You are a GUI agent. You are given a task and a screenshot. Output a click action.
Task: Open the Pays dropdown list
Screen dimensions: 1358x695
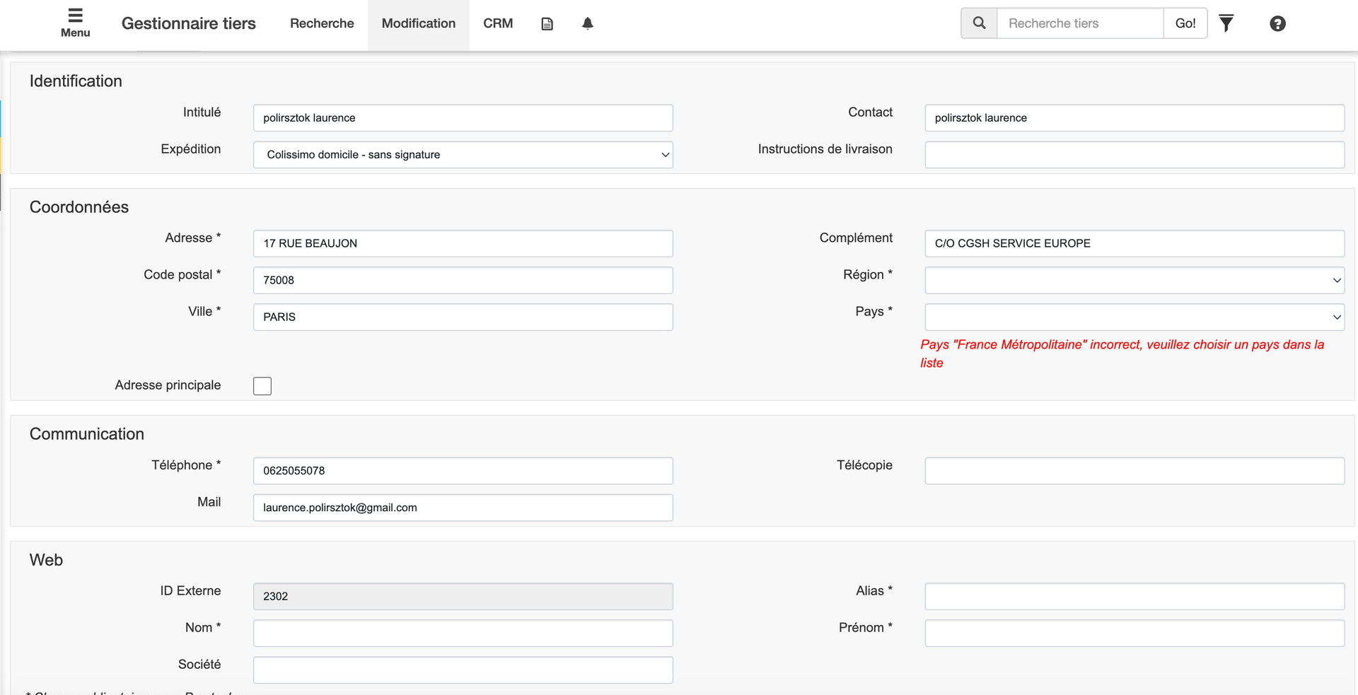click(x=1134, y=317)
